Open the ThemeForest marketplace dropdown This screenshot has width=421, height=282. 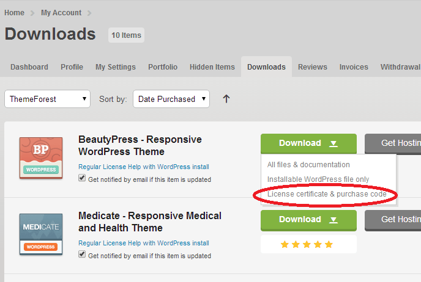pyautogui.click(x=47, y=99)
